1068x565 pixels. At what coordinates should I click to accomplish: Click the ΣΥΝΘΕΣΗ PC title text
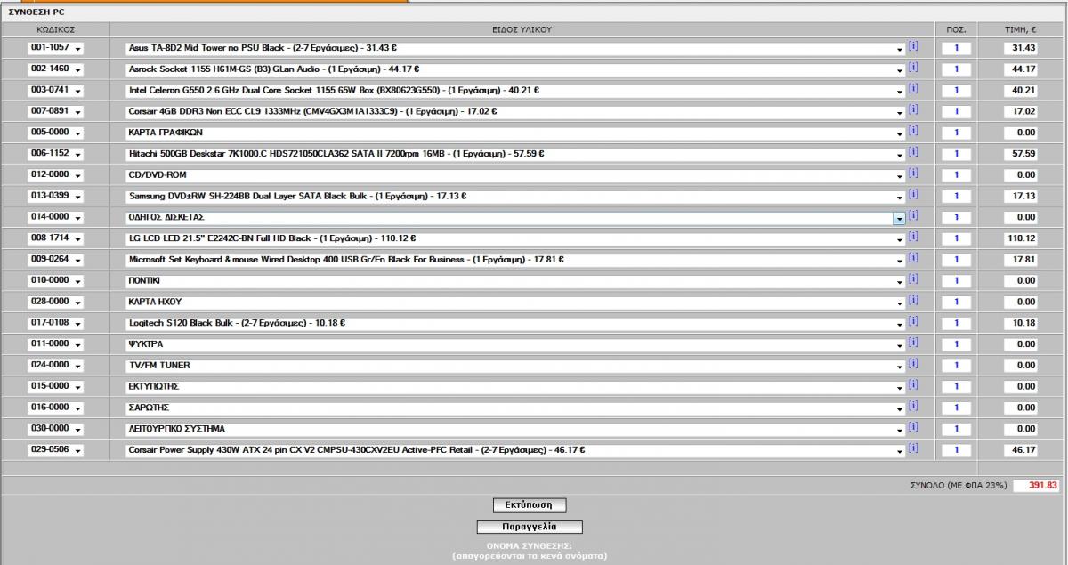click(36, 12)
